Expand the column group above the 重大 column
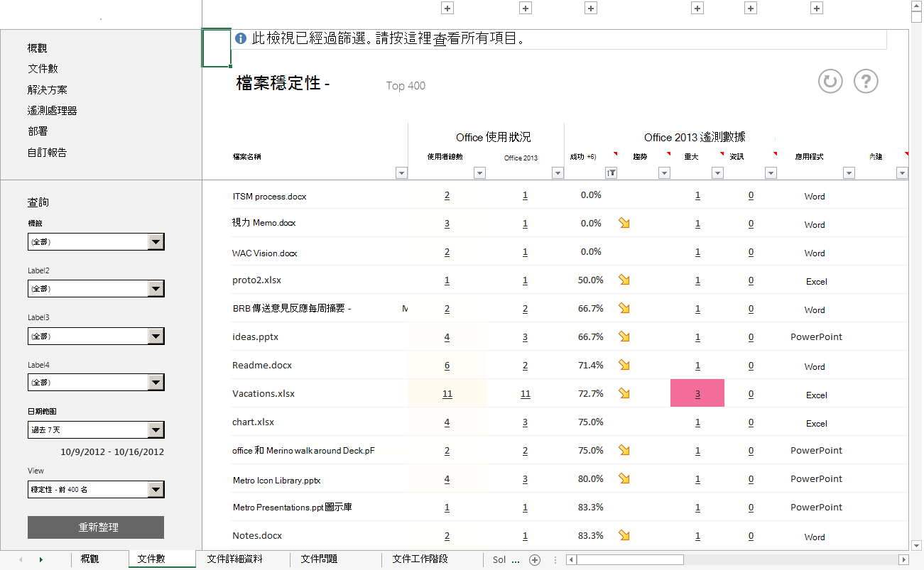 point(697,8)
